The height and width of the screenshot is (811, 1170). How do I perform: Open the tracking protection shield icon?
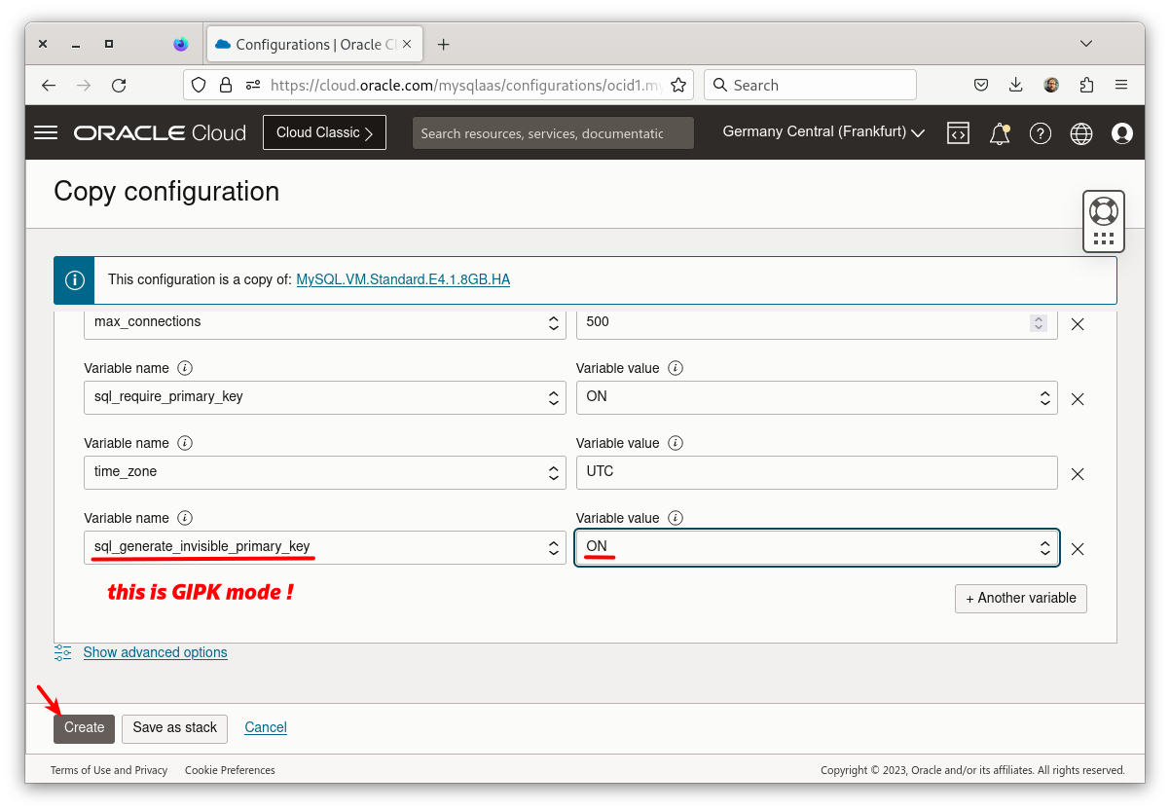pos(198,85)
